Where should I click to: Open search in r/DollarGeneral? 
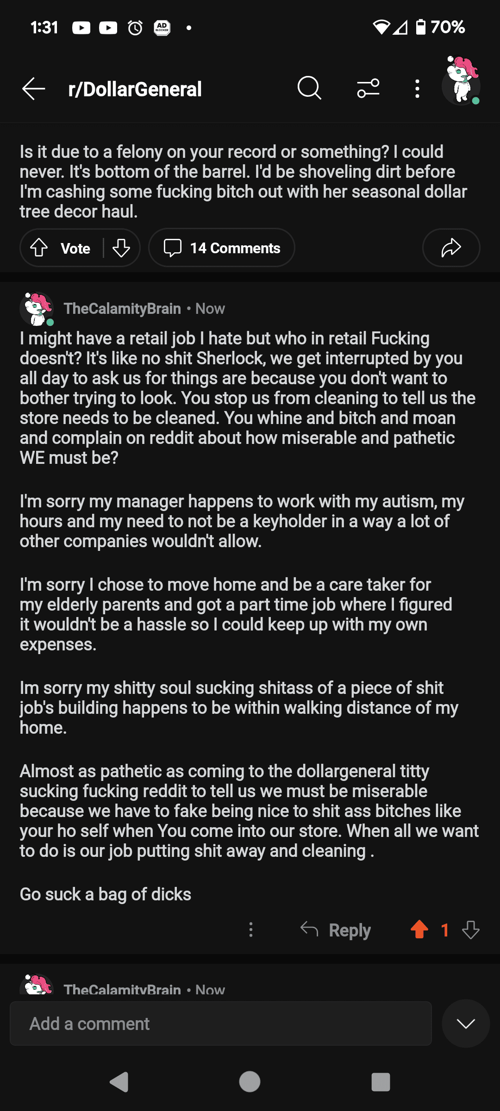coord(309,88)
